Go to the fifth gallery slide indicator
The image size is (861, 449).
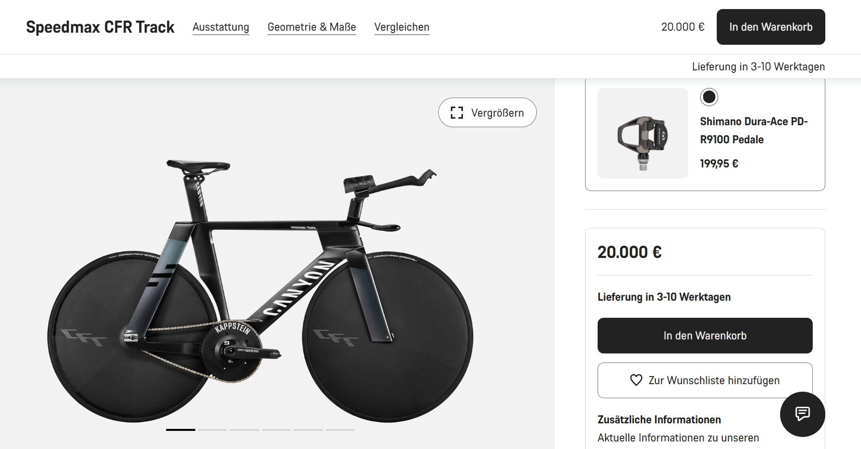308,430
